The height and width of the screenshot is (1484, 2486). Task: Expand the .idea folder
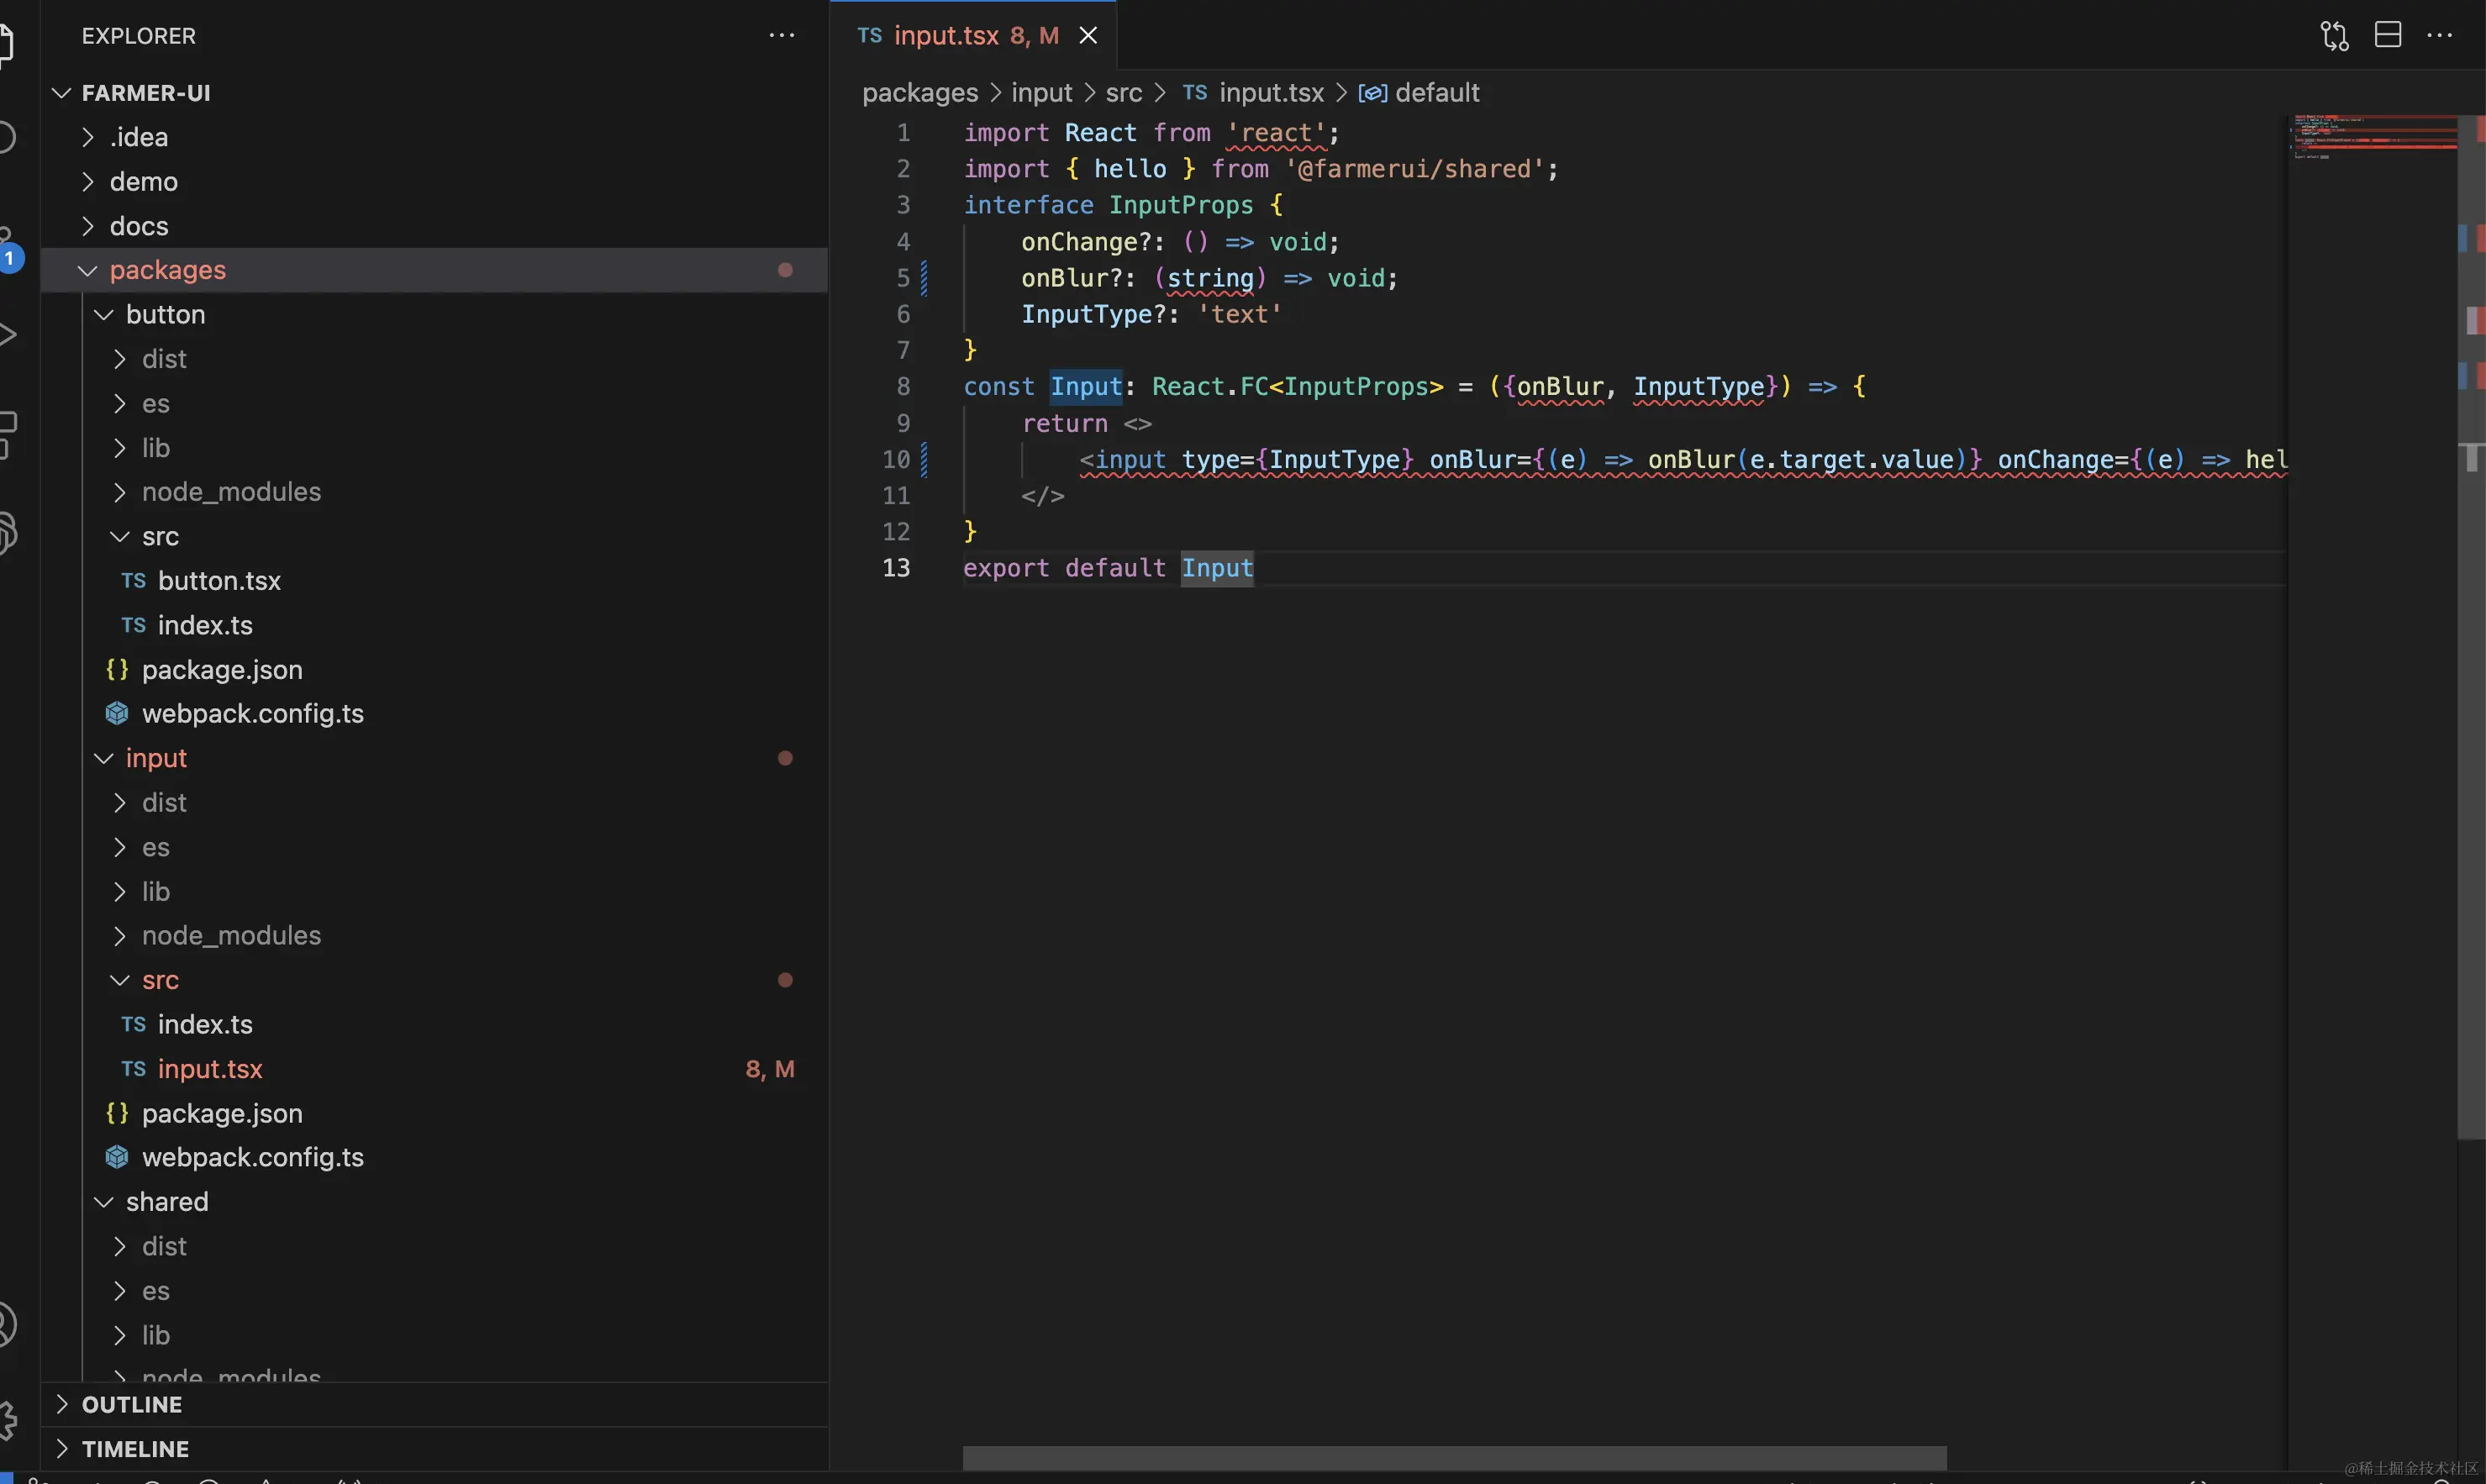click(435, 137)
